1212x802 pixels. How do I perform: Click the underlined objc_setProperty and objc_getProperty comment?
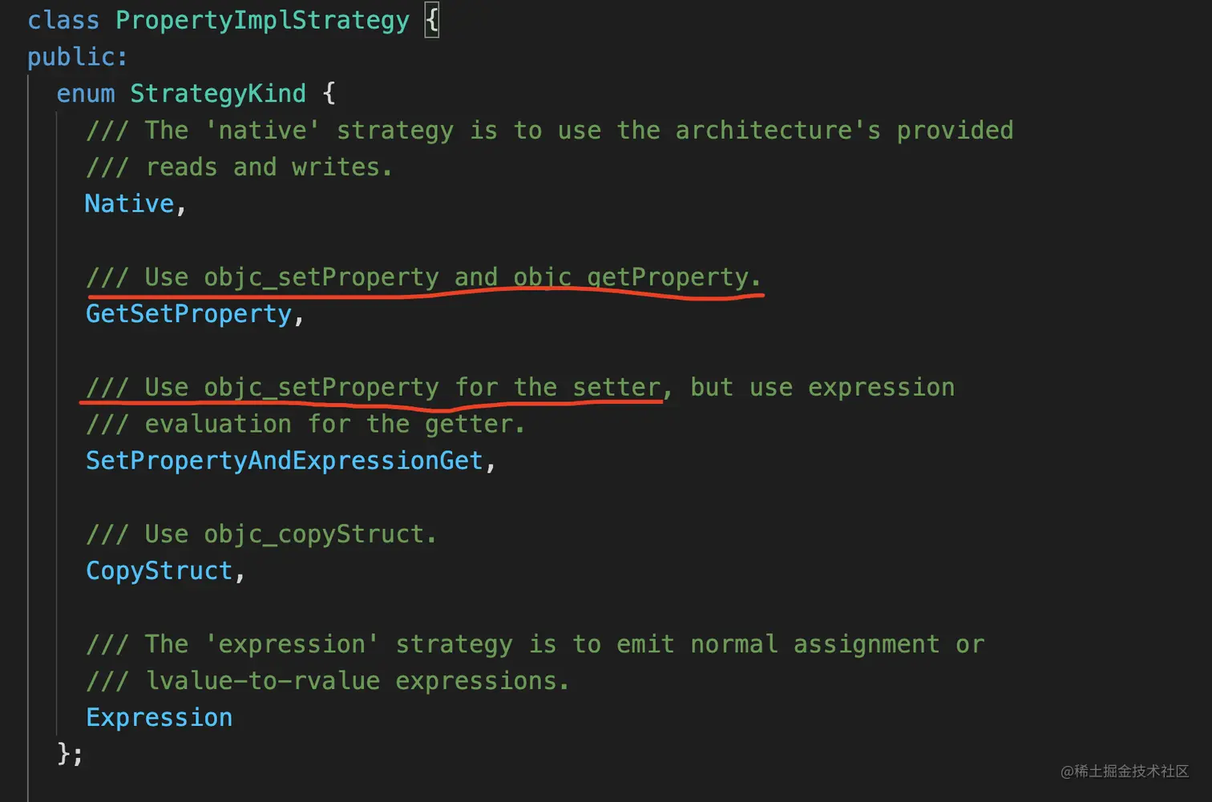click(423, 277)
